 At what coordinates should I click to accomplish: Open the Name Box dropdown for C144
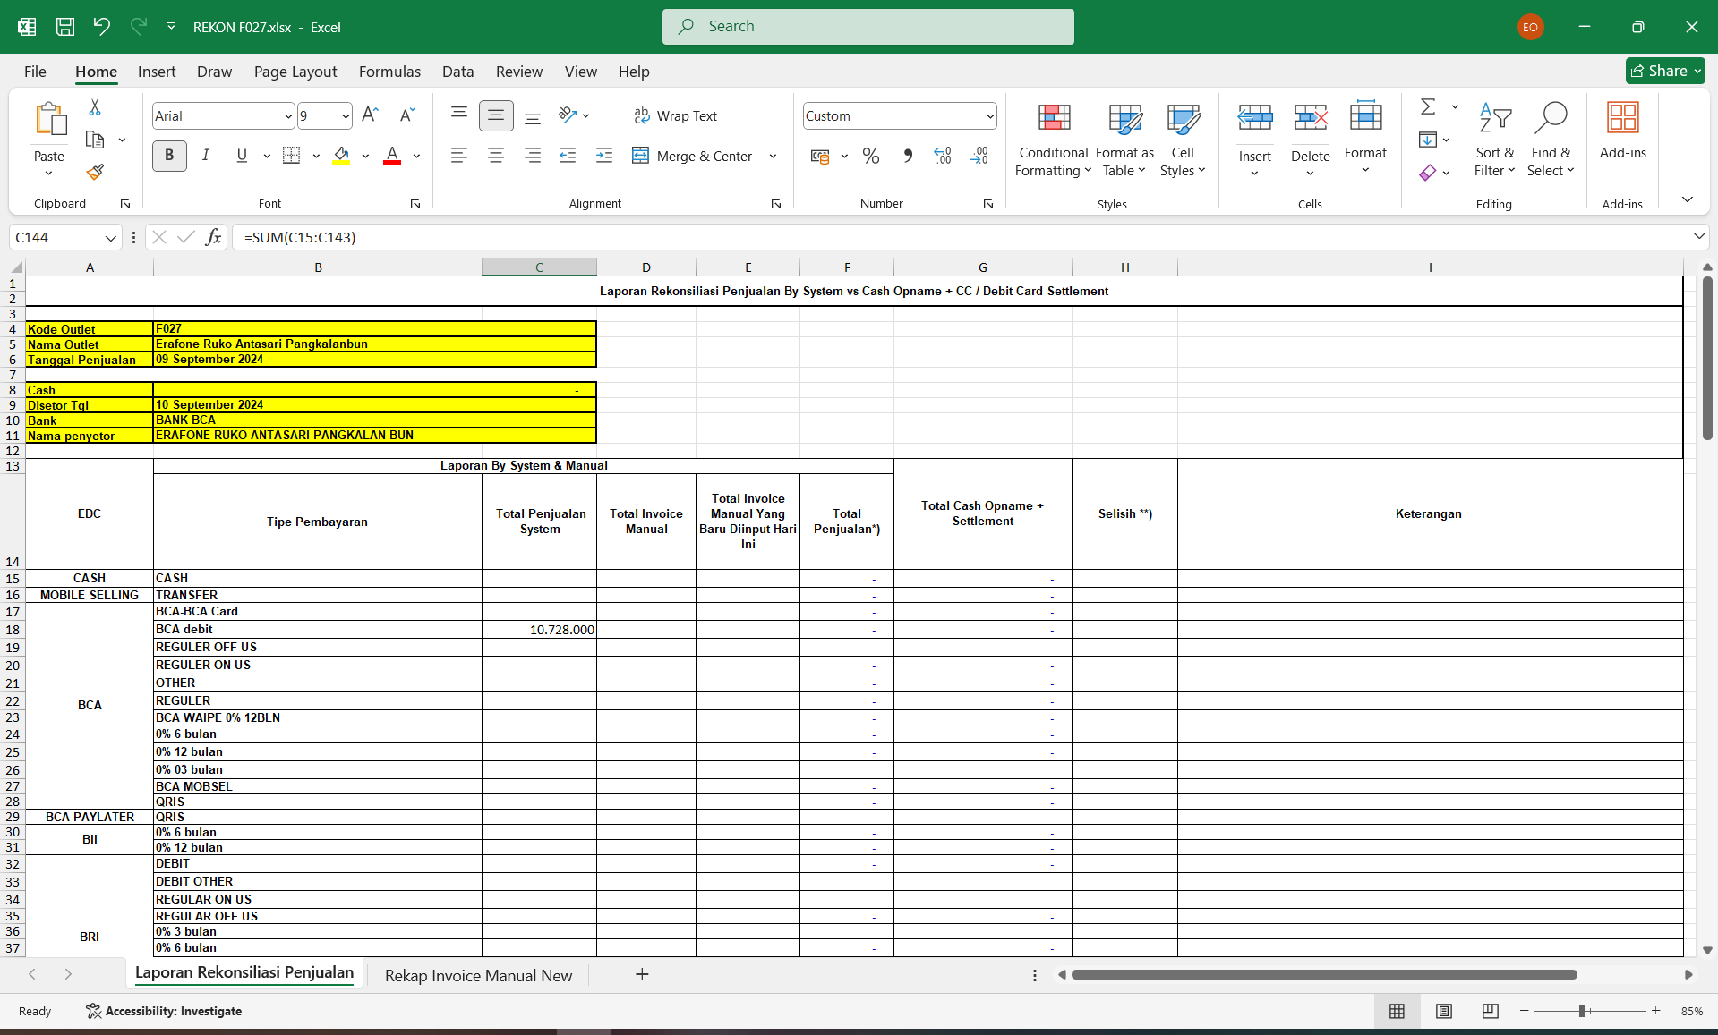[110, 238]
